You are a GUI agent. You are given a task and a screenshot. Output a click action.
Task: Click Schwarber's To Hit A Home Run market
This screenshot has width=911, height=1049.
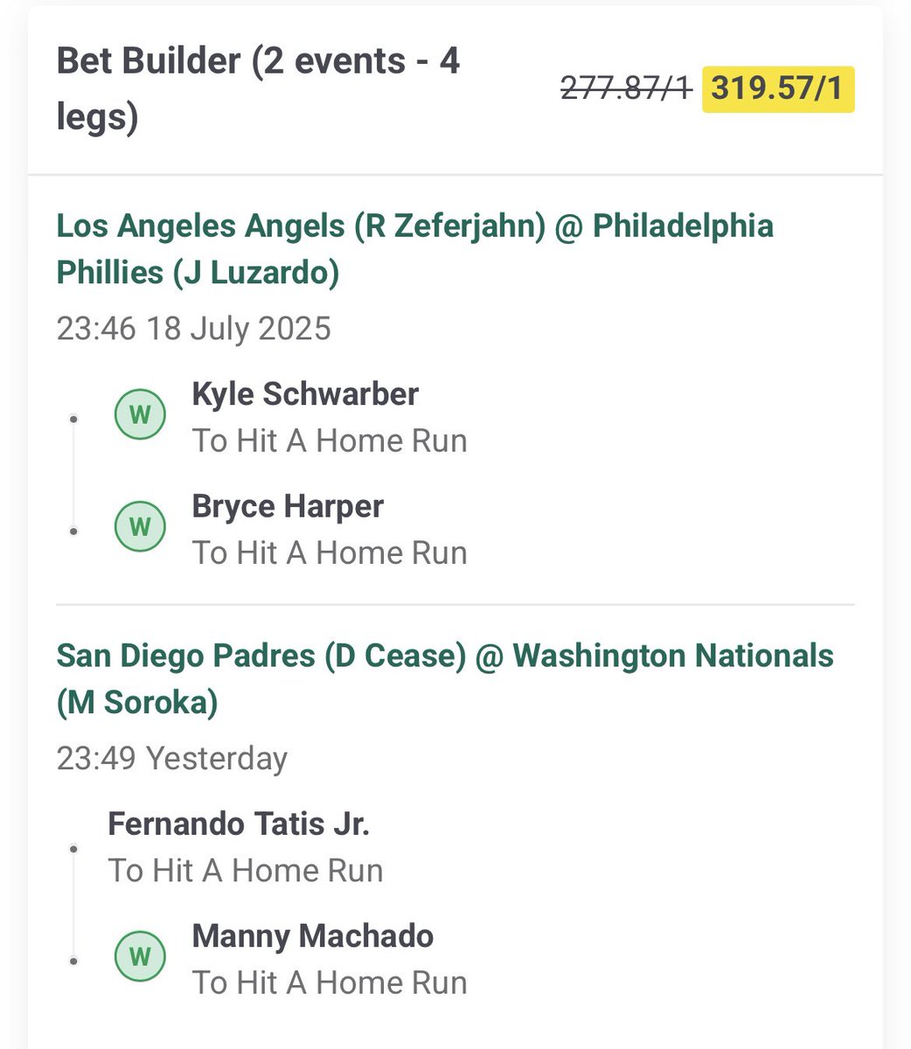tap(330, 441)
